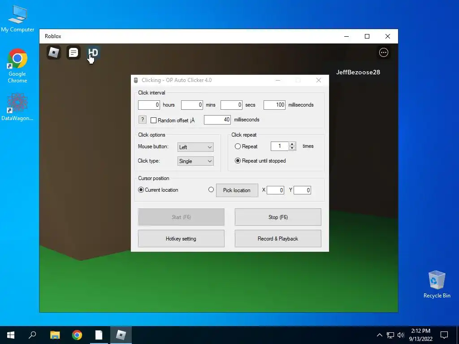Select Repeat until stopped radio button

point(238,161)
